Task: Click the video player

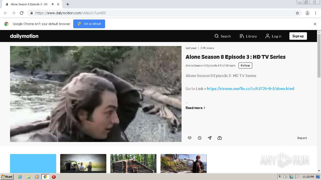Action: [96, 94]
